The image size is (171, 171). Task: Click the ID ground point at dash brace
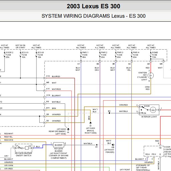click(x=90, y=123)
